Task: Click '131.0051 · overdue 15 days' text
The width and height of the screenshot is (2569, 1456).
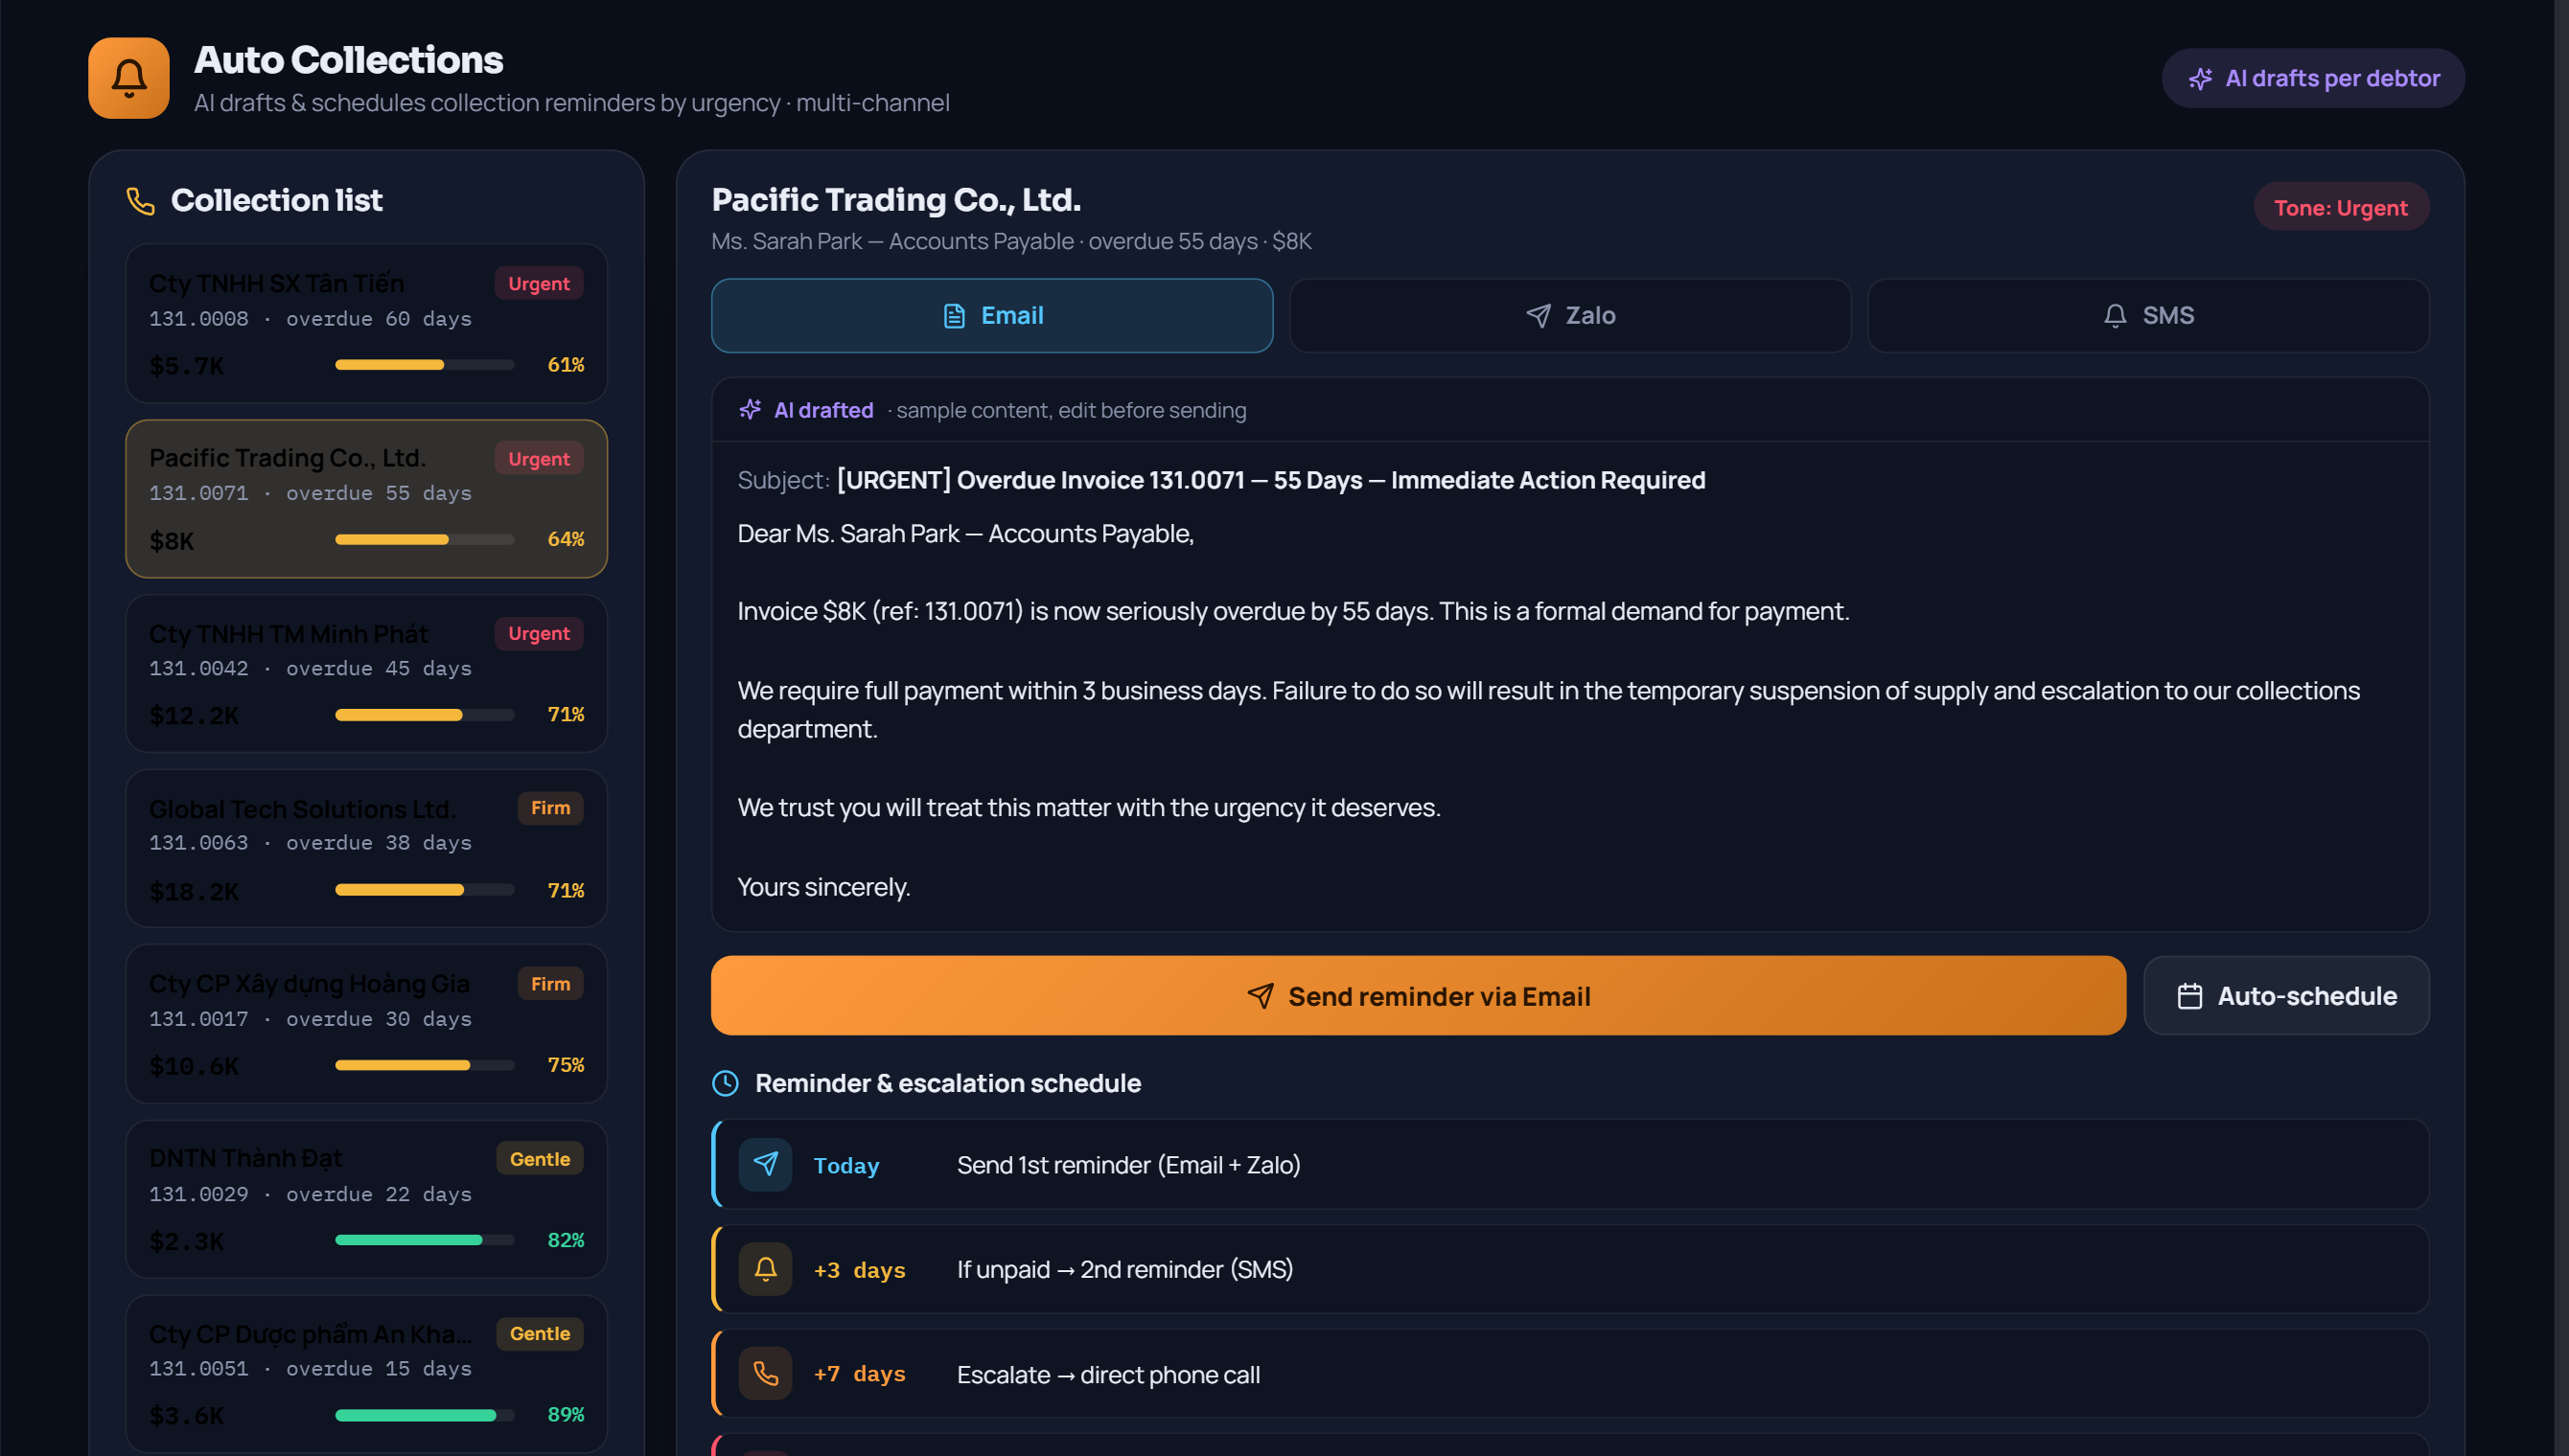Action: (x=311, y=1369)
